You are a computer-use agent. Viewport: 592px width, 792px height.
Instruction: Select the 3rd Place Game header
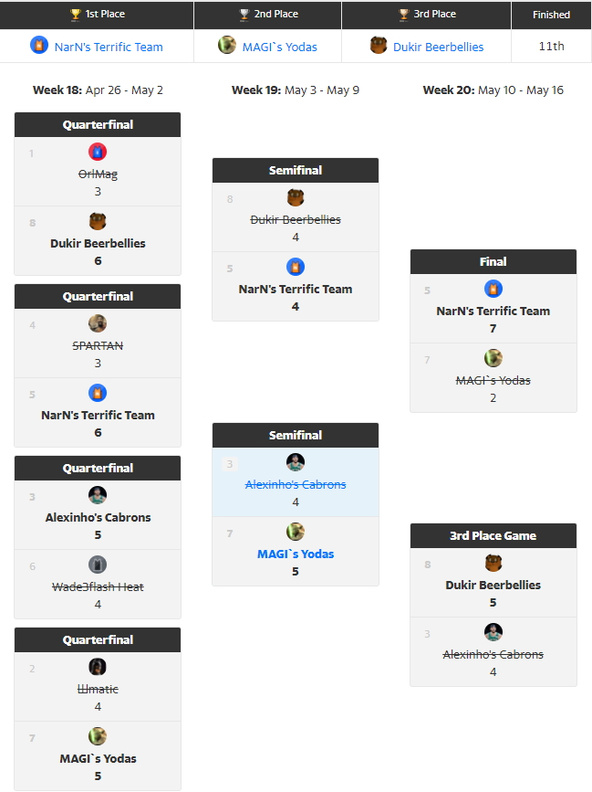pos(493,535)
